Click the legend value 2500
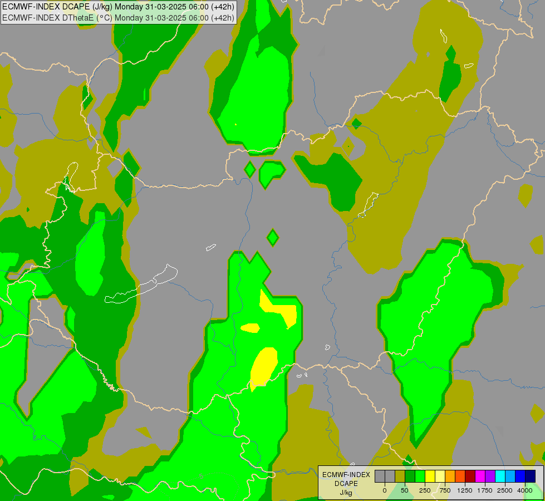The height and width of the screenshot is (501, 545). click(x=505, y=490)
